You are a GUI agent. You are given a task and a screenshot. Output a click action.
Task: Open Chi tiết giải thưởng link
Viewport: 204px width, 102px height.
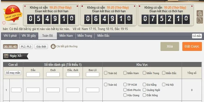pos(67,46)
